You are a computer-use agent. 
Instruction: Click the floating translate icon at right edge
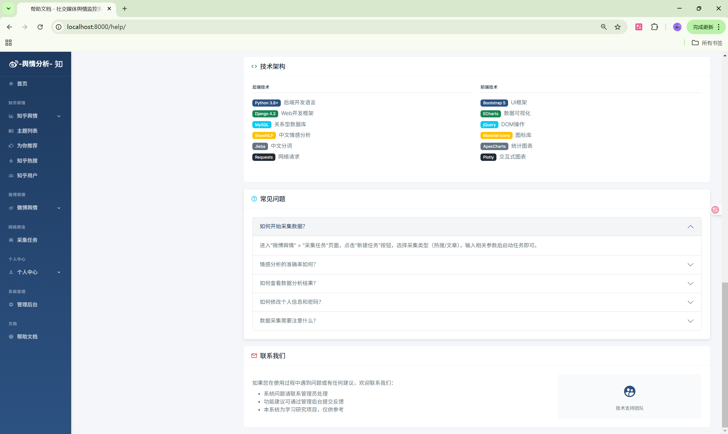[x=715, y=210]
